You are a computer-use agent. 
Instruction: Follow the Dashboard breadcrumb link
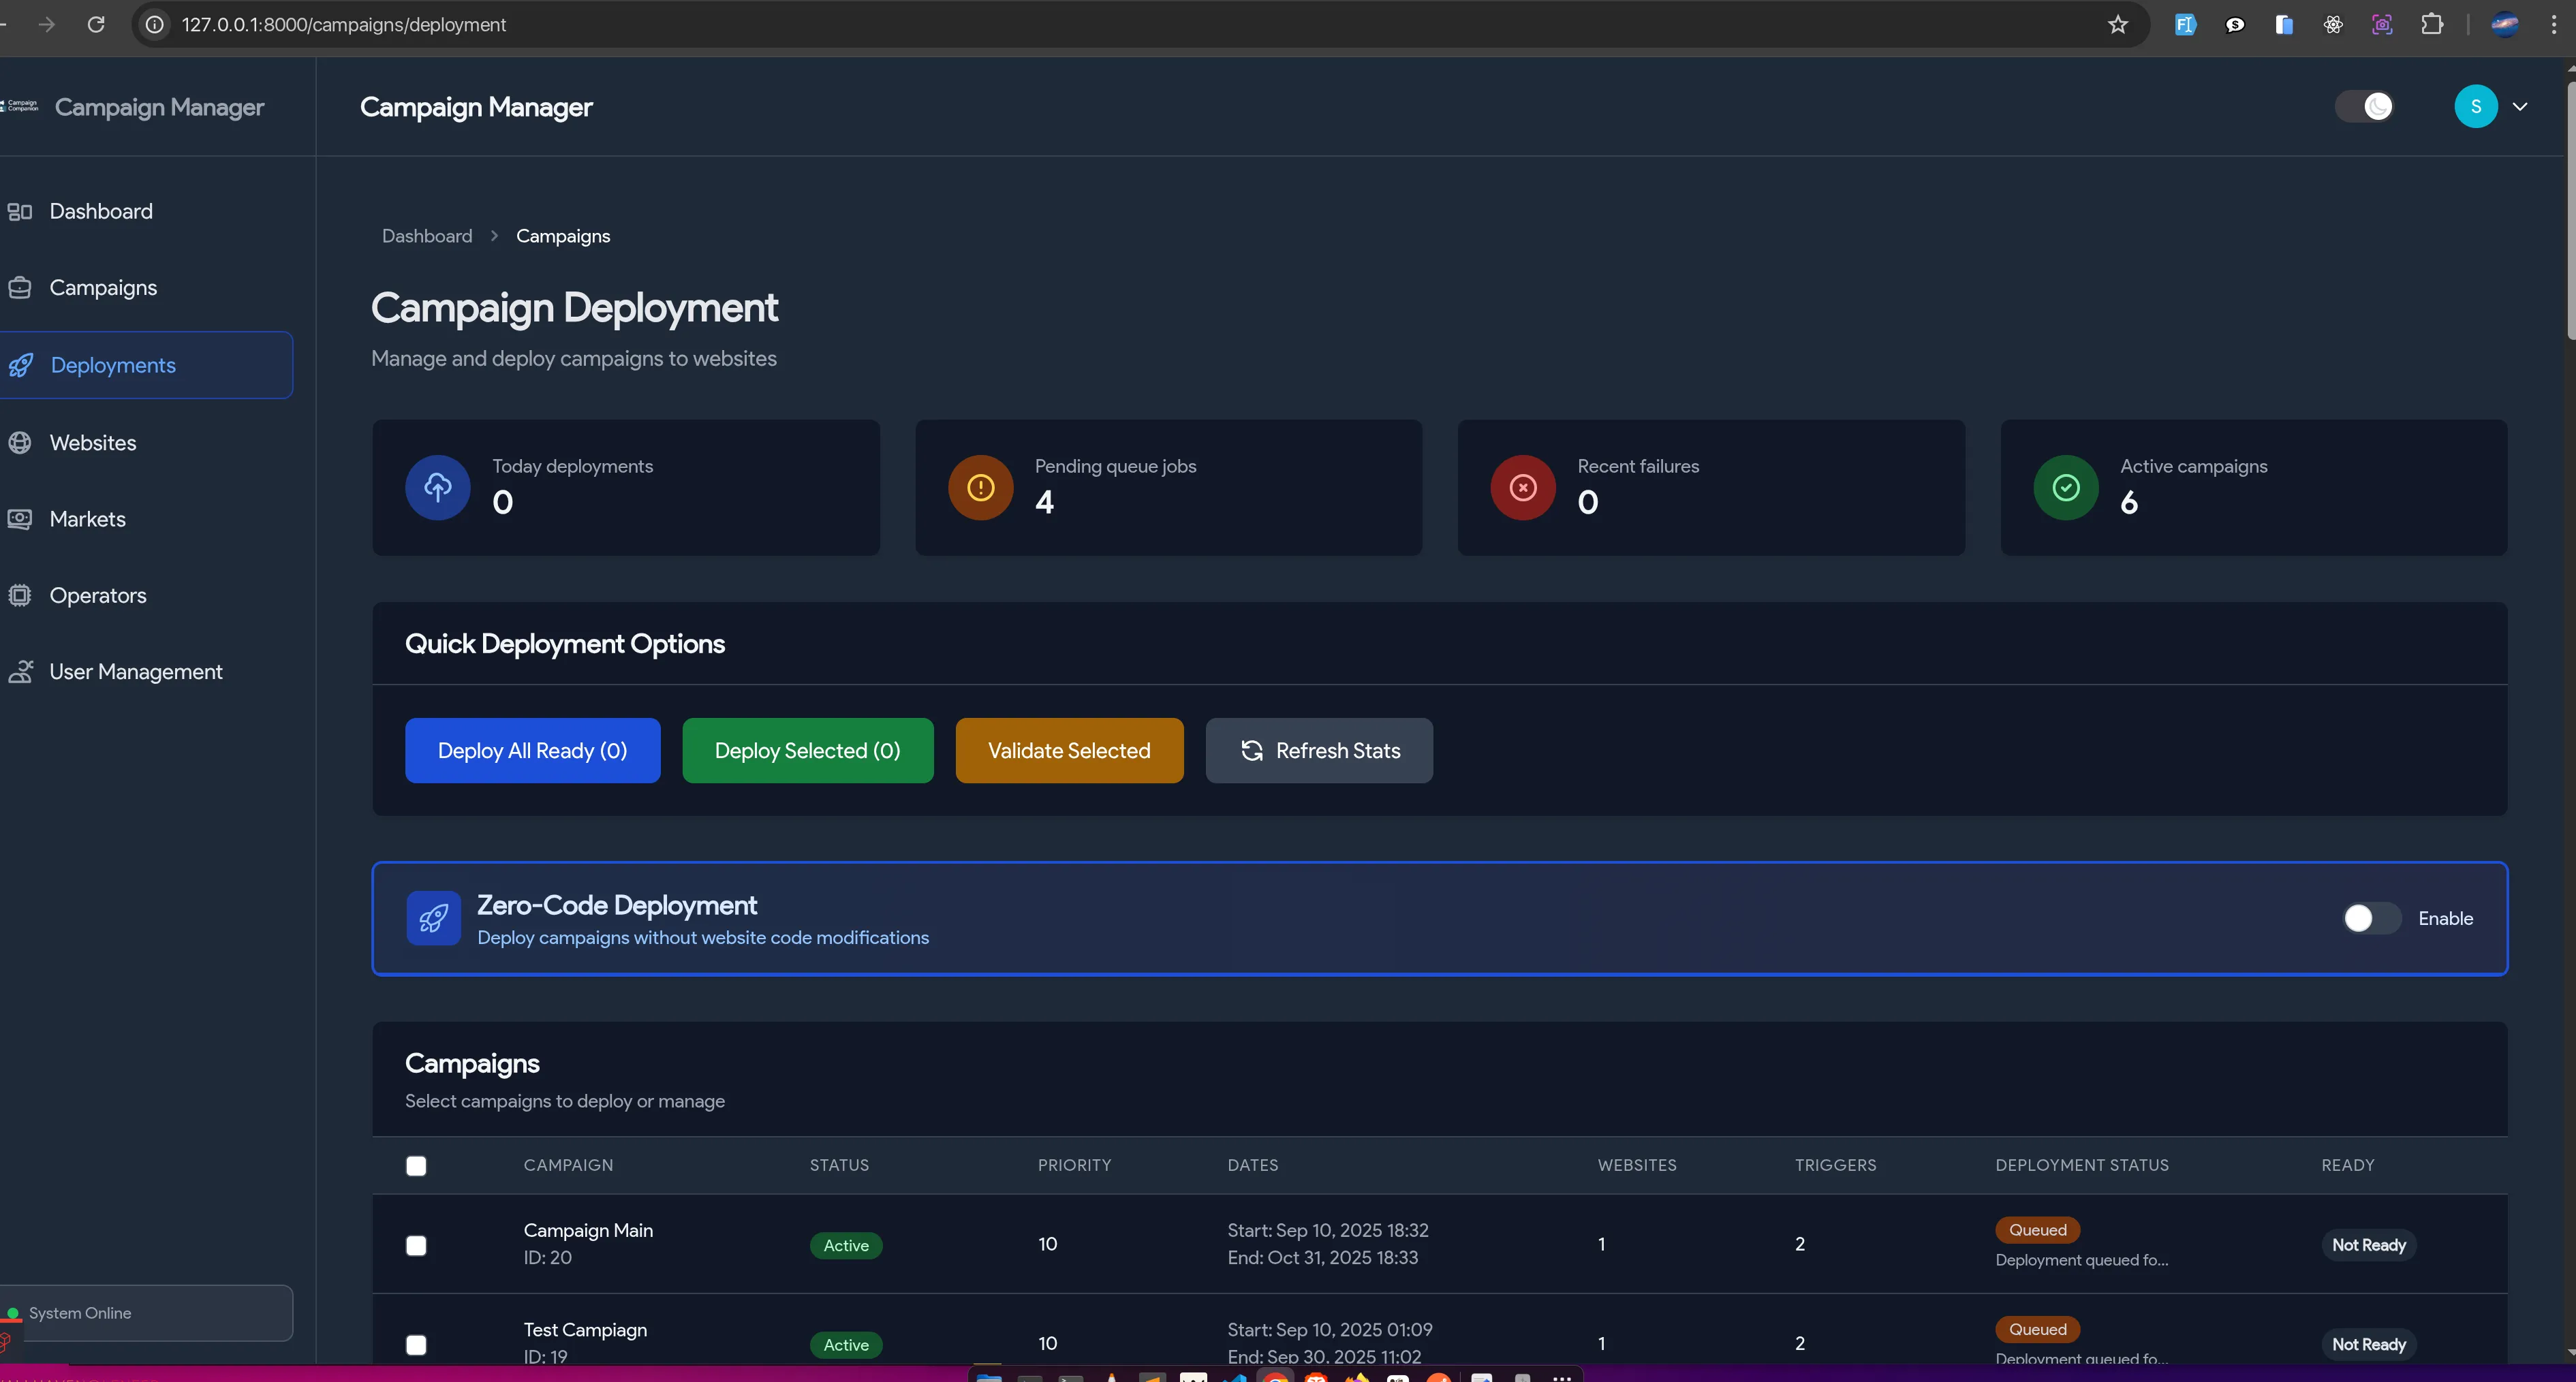(x=427, y=236)
